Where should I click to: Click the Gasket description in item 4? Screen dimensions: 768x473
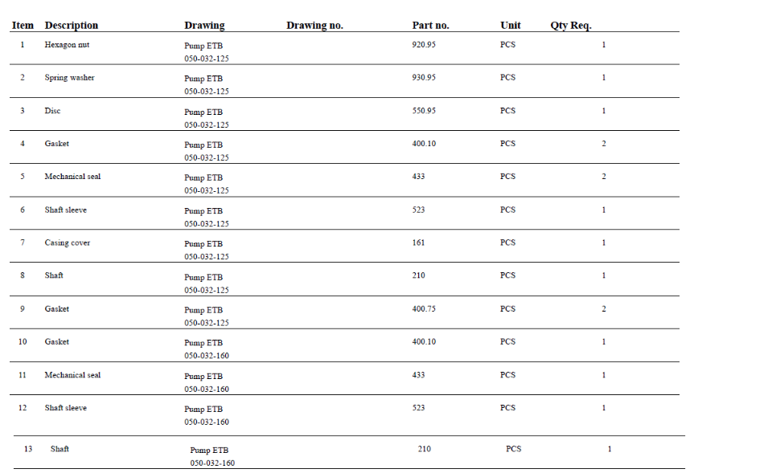click(56, 144)
